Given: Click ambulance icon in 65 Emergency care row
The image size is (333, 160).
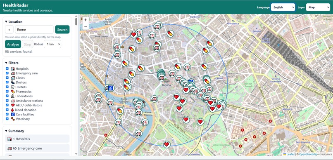Looking at the screenshot, I should pyautogui.click(x=10, y=148).
